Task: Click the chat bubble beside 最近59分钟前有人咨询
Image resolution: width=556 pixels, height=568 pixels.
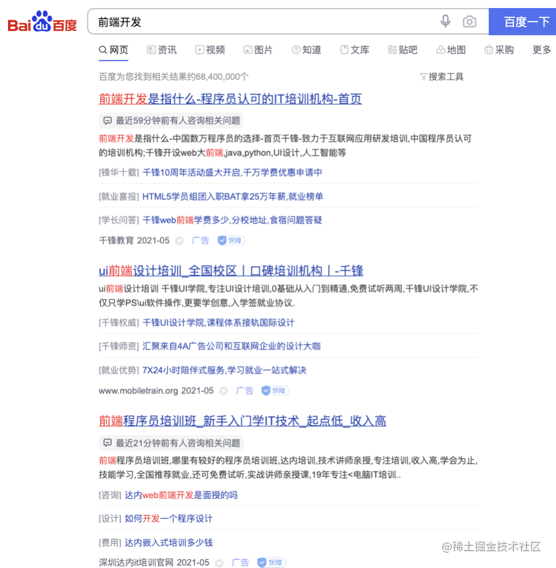Action: [x=107, y=121]
